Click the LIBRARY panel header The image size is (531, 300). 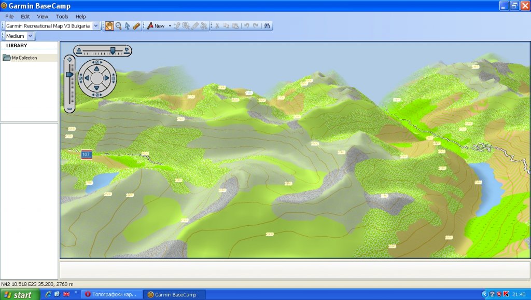click(x=17, y=46)
